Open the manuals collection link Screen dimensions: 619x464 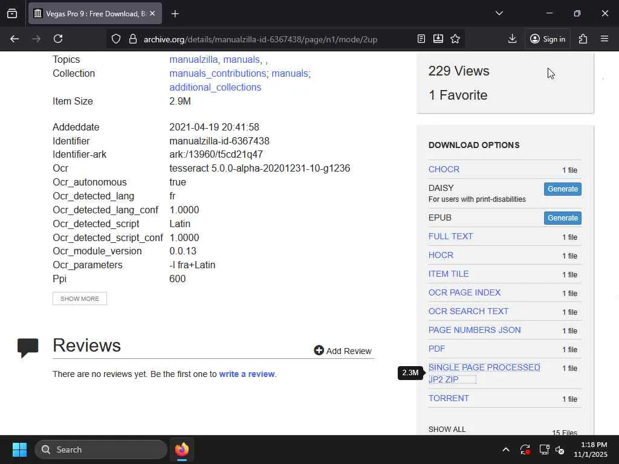click(x=290, y=73)
